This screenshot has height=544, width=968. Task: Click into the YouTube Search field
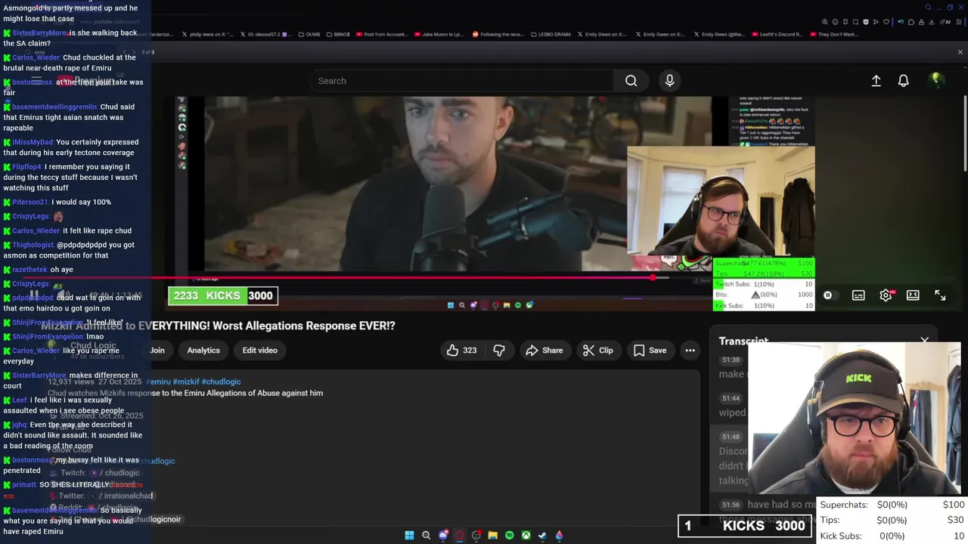[461, 81]
